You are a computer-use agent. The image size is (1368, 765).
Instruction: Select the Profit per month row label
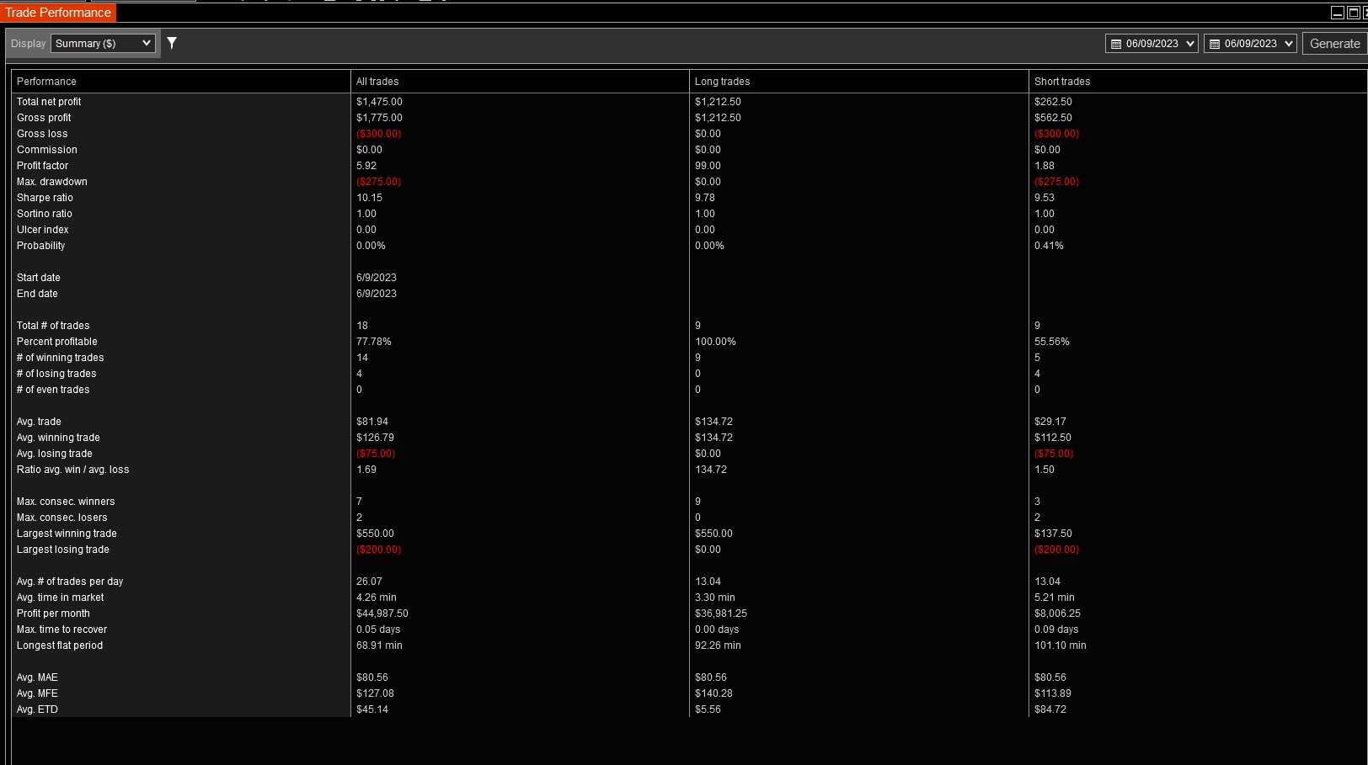point(53,614)
